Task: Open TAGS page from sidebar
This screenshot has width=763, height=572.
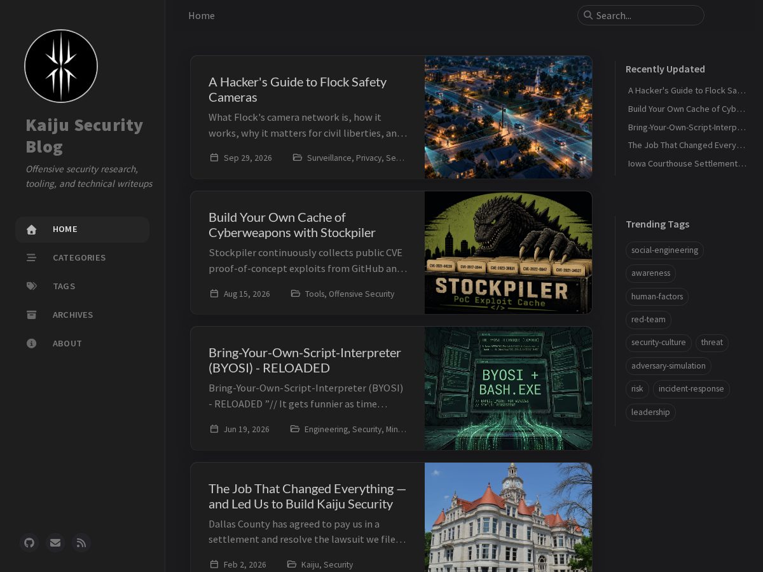Action: pos(83,287)
